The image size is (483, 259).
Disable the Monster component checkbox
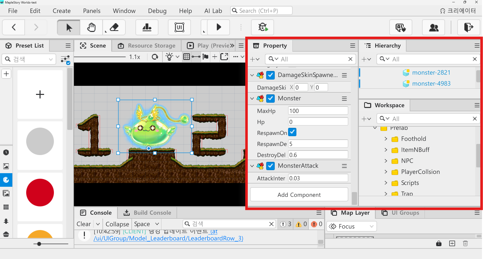pos(270,98)
